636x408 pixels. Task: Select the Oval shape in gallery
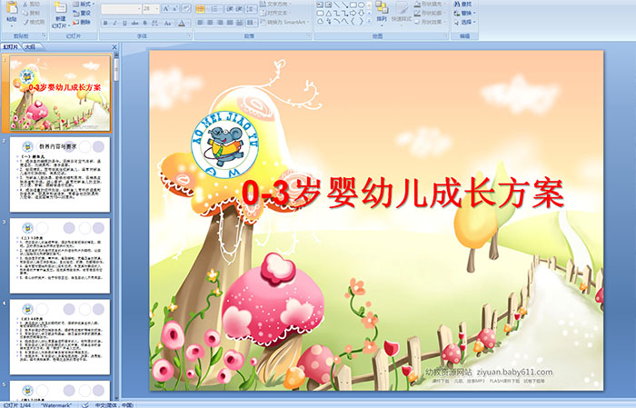coord(362,5)
